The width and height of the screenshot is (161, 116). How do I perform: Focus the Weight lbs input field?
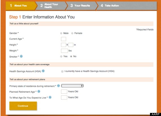click(x=64, y=51)
